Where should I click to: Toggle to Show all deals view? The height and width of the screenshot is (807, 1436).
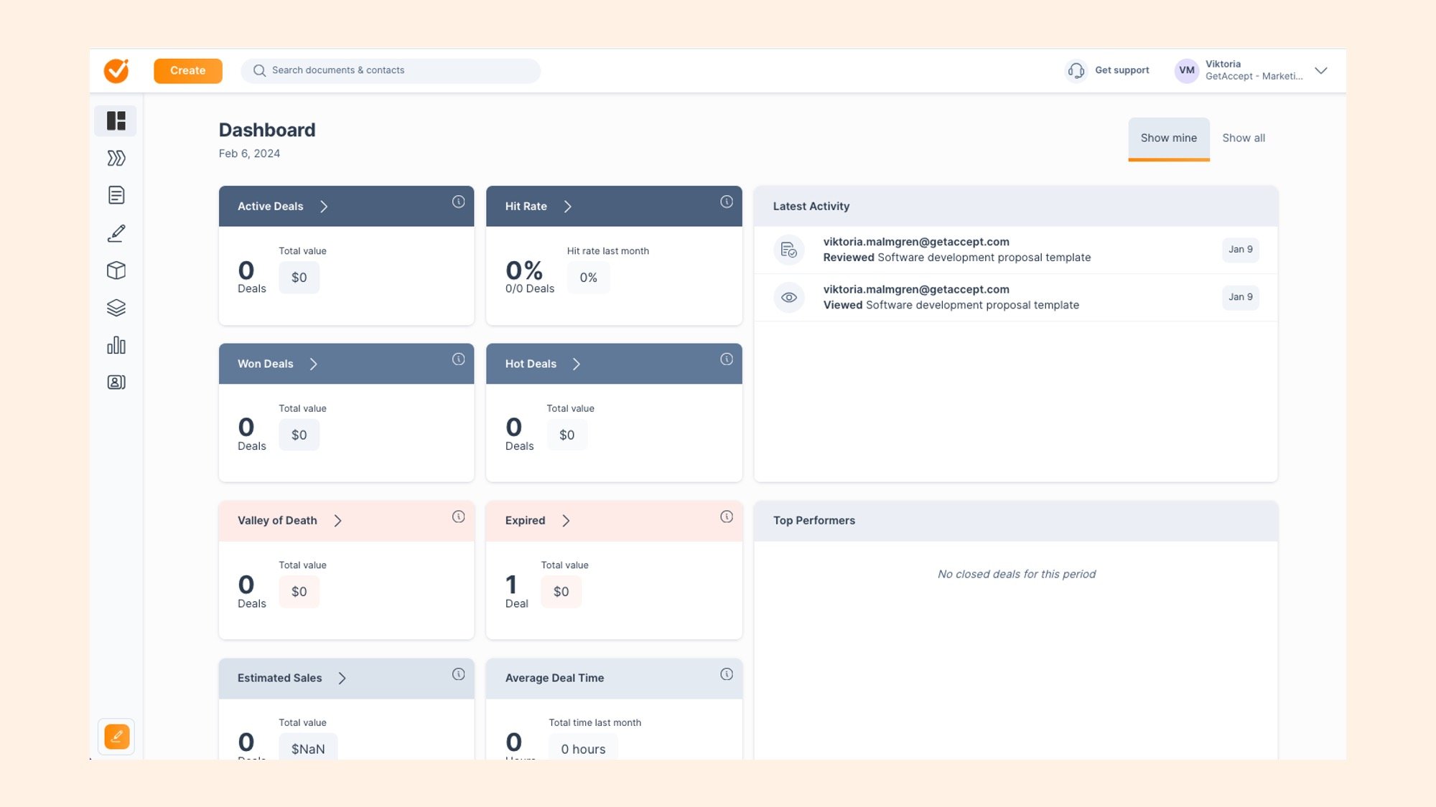[1244, 138]
